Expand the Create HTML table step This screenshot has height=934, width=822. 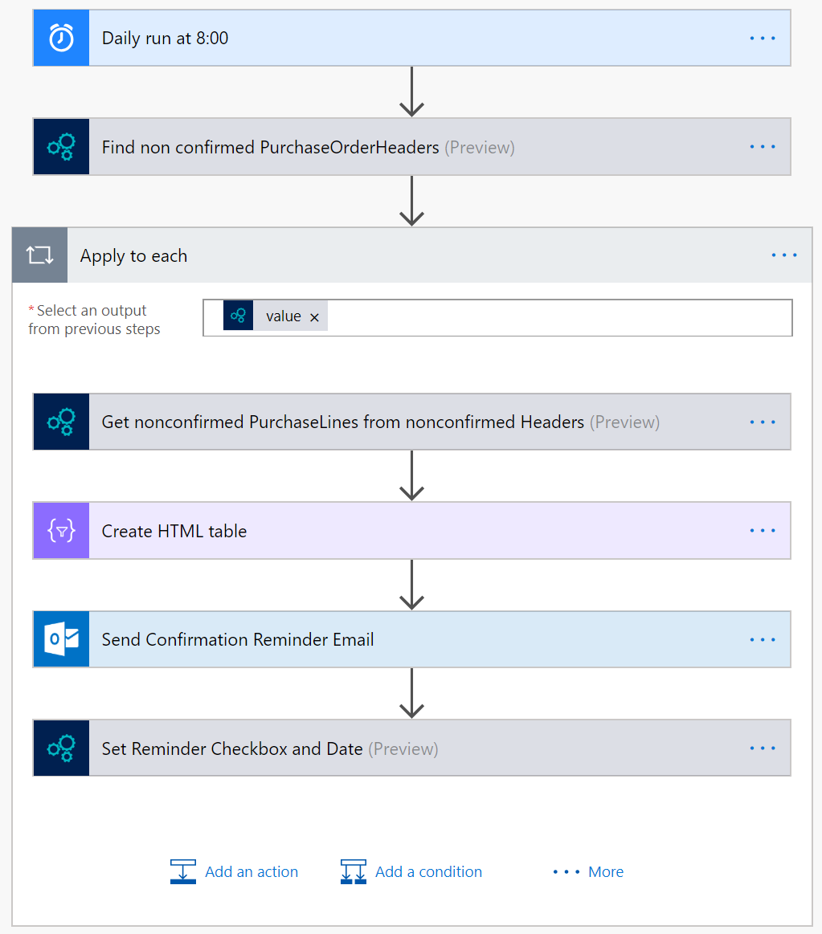point(402,531)
